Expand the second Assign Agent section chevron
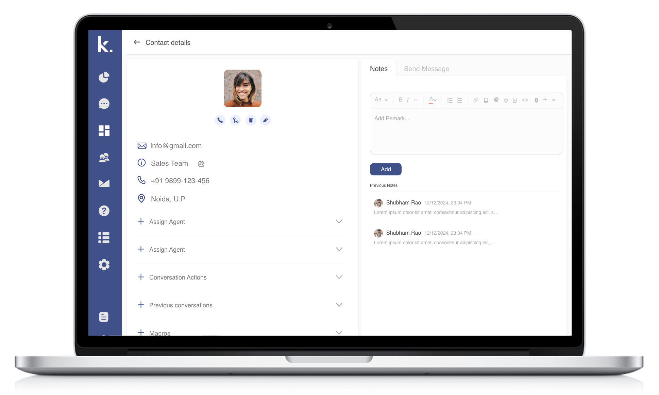 coord(339,249)
